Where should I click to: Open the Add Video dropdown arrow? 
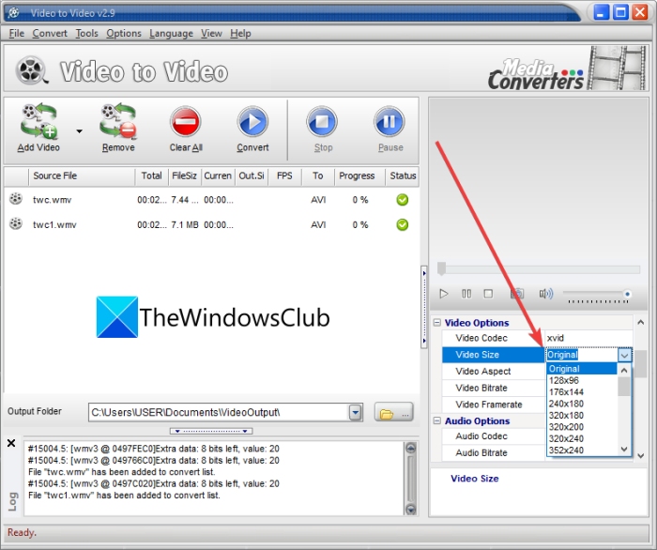click(79, 131)
